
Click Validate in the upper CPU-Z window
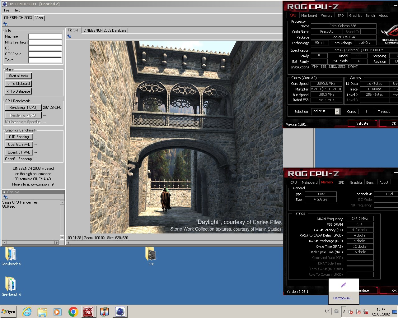(362, 123)
